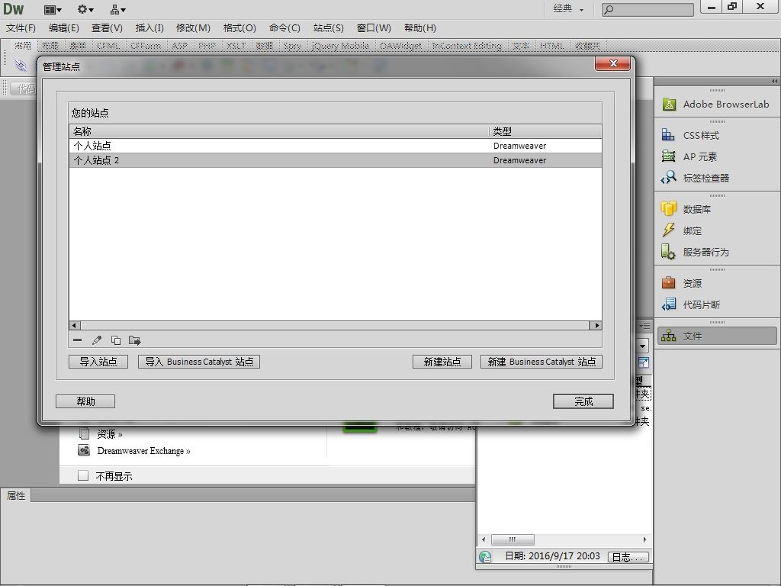781x586 pixels.
Task: Export the selected site icon
Action: point(134,340)
